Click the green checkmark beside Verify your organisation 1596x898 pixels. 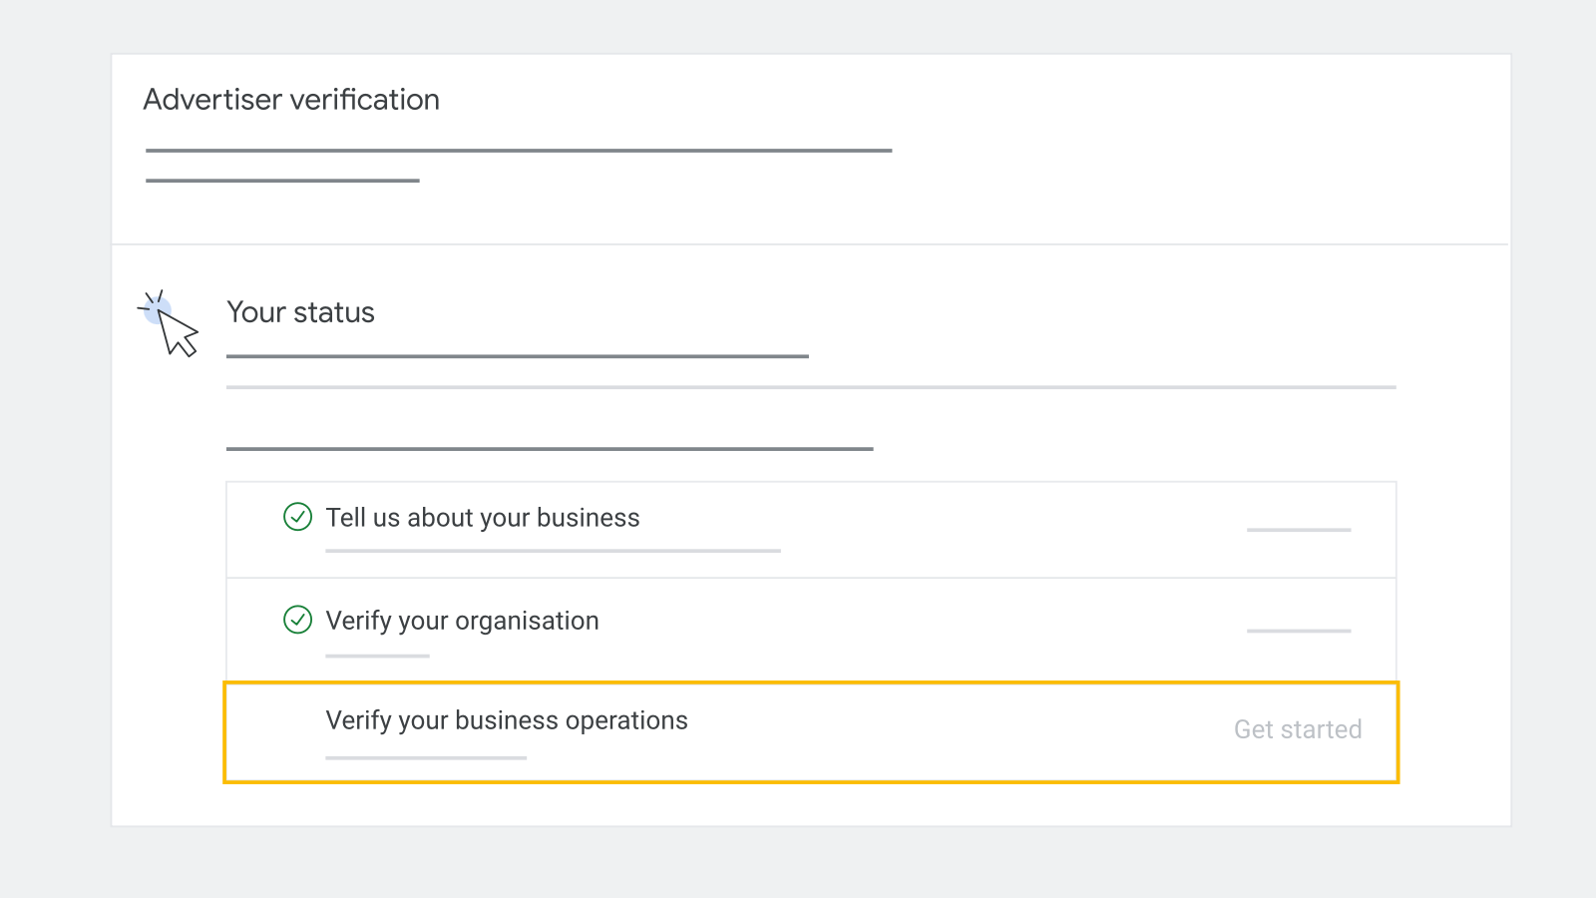[298, 620]
